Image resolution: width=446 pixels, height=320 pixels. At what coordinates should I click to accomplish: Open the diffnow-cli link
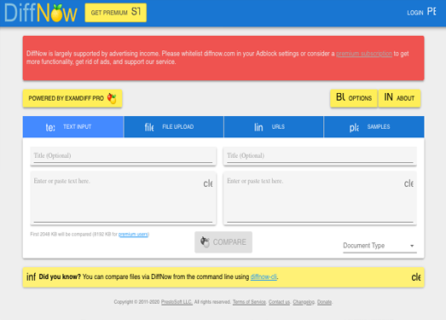click(x=264, y=276)
